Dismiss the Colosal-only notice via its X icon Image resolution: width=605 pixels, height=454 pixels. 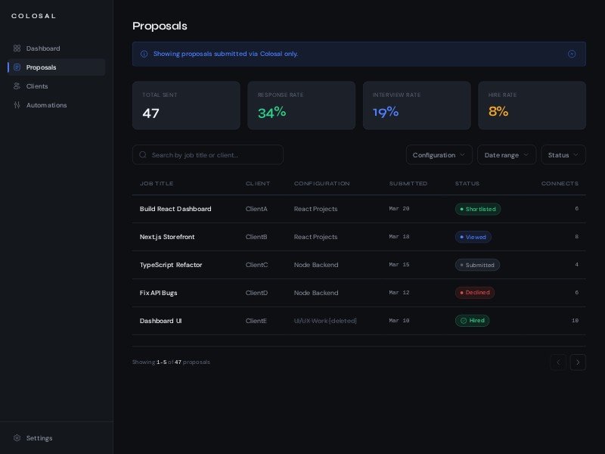point(572,54)
